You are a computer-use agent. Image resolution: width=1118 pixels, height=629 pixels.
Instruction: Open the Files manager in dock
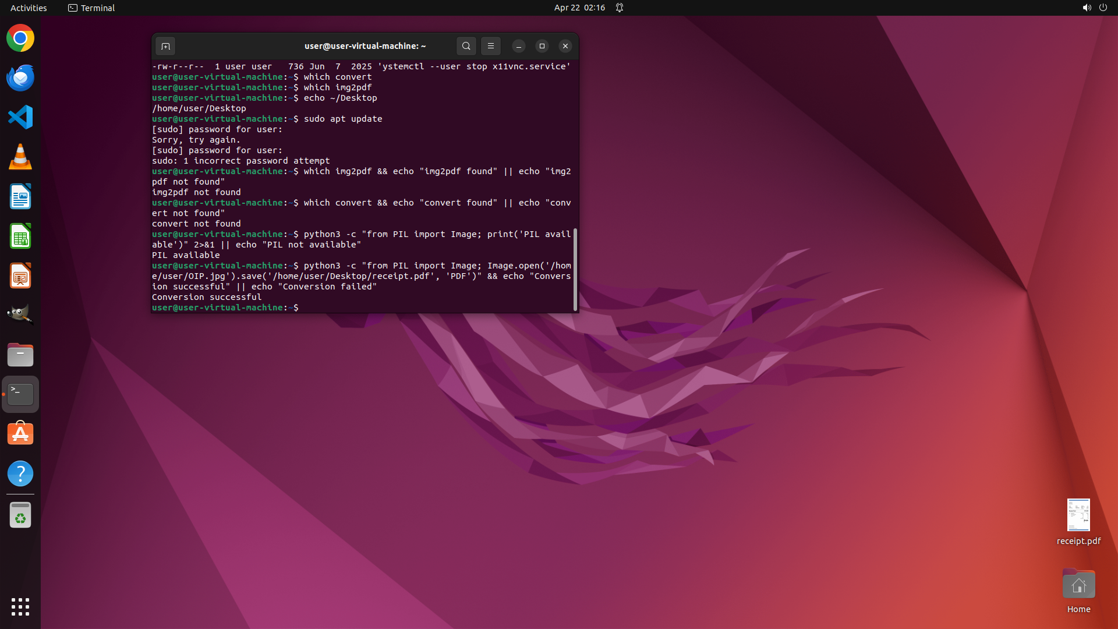pos(20,355)
